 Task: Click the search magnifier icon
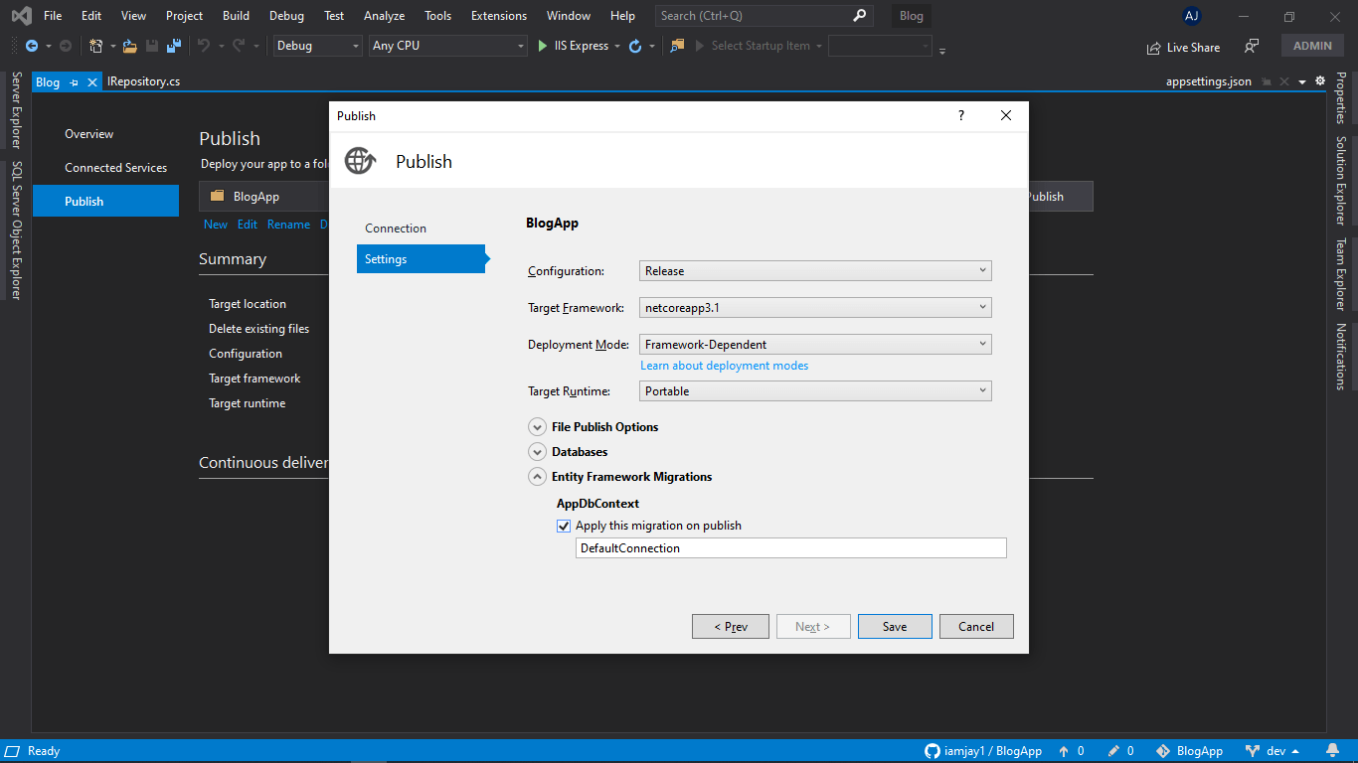click(860, 16)
